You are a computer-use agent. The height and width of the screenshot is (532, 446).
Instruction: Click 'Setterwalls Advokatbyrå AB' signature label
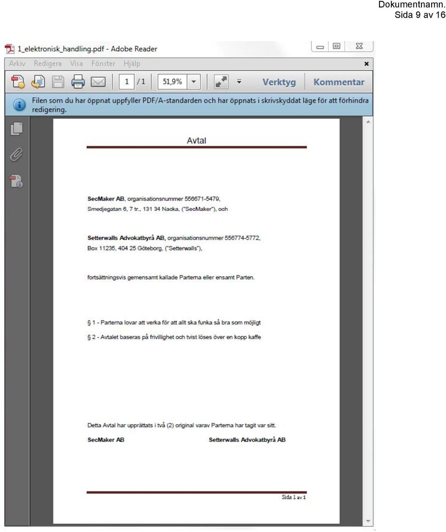tap(247, 440)
